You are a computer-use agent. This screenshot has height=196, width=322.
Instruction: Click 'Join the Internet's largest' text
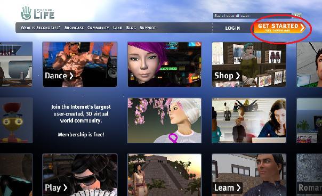click(x=81, y=107)
